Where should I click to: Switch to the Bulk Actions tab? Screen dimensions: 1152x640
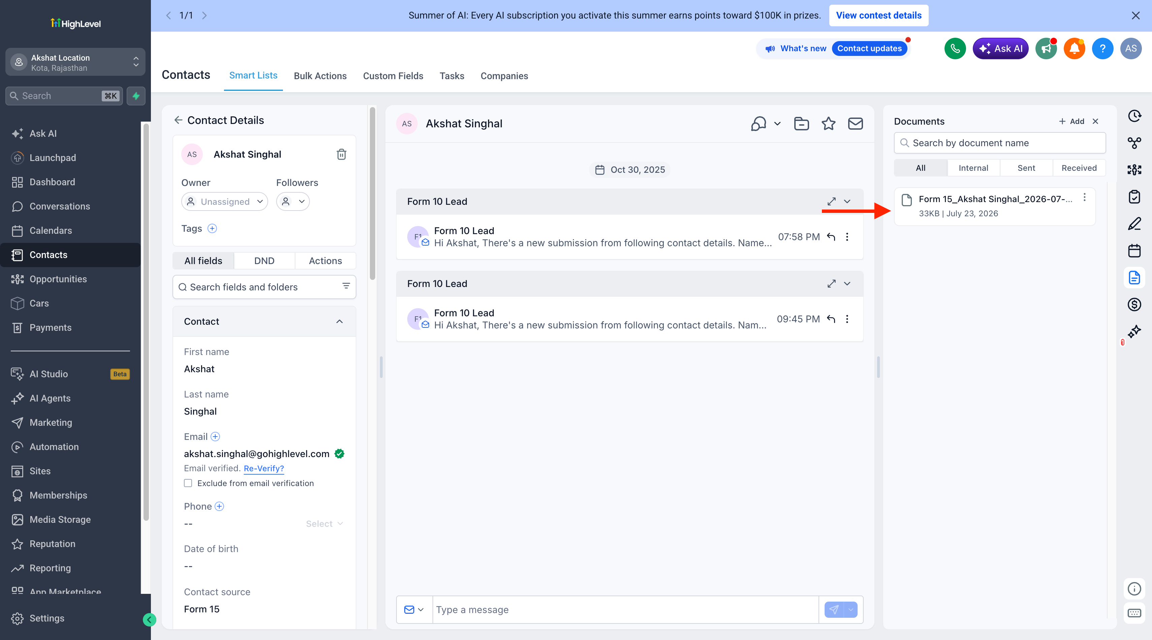click(320, 76)
